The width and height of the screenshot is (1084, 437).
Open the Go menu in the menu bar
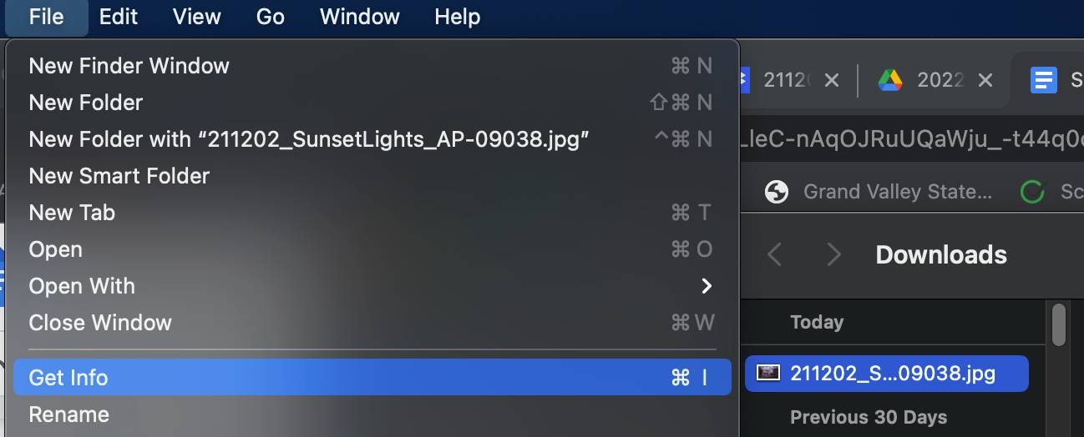click(270, 16)
